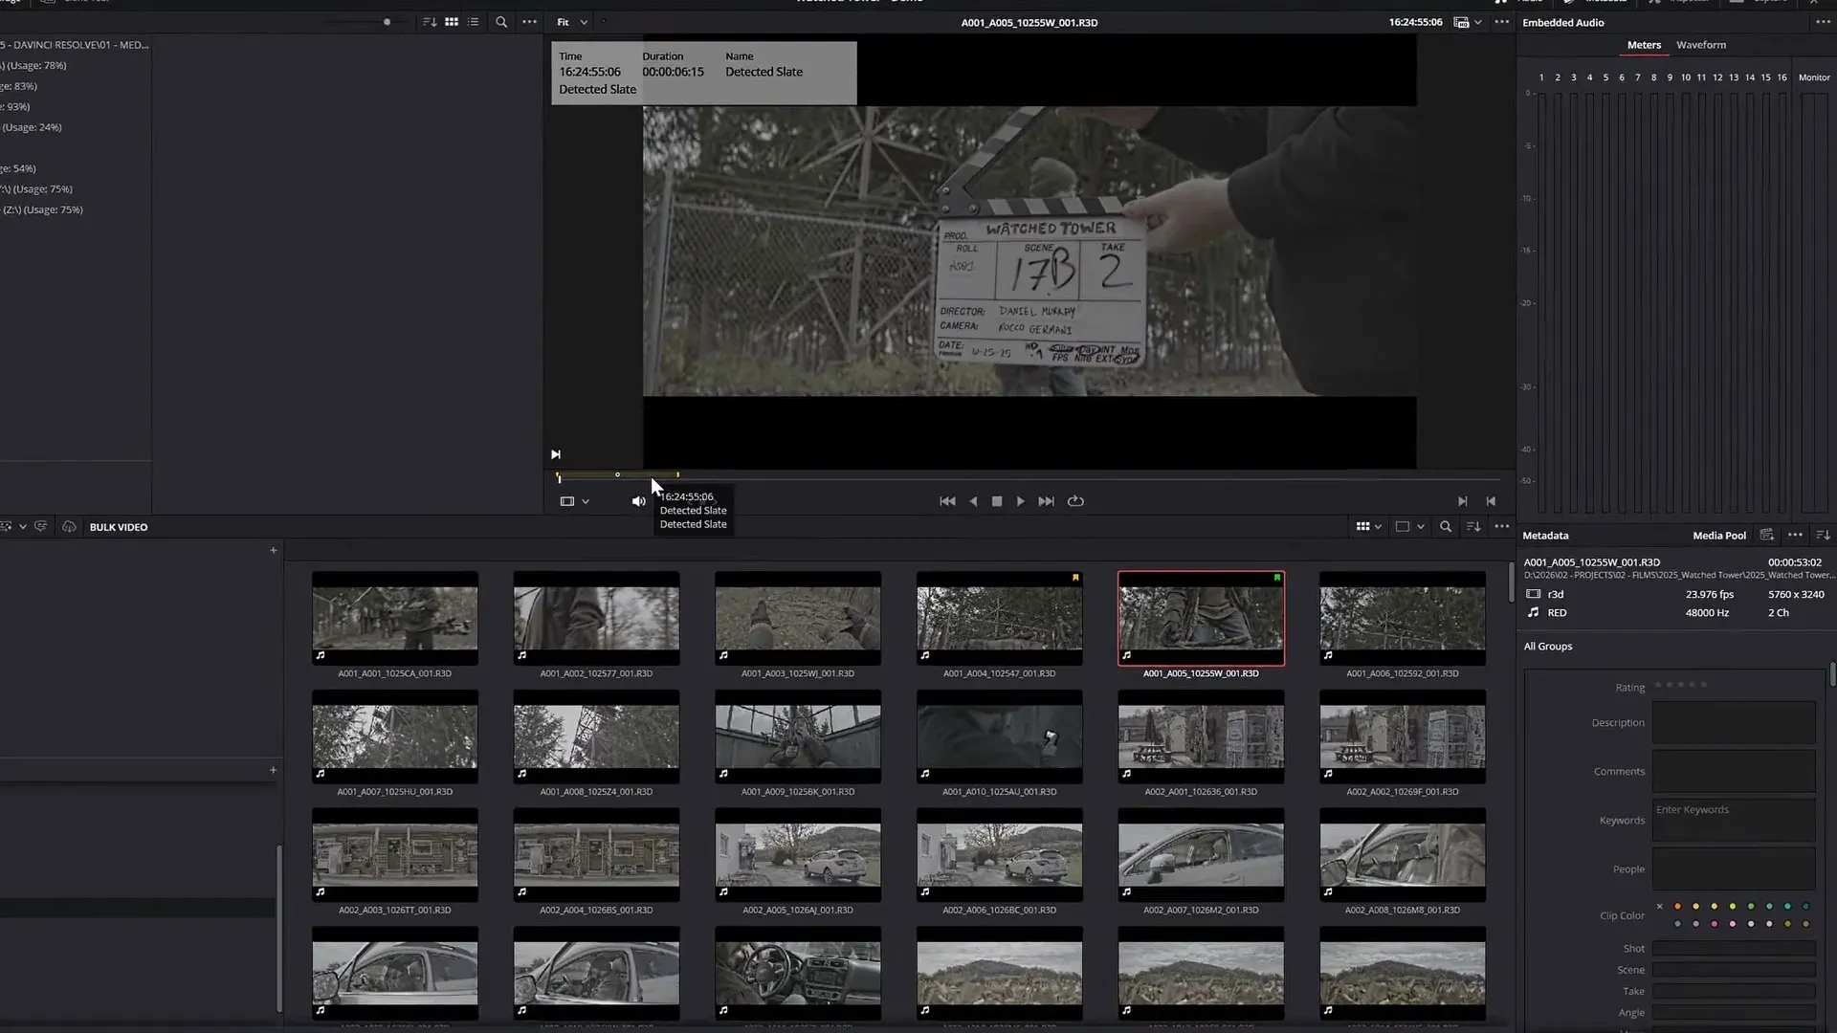
Task: Play the clip forward
Action: coord(1021,501)
